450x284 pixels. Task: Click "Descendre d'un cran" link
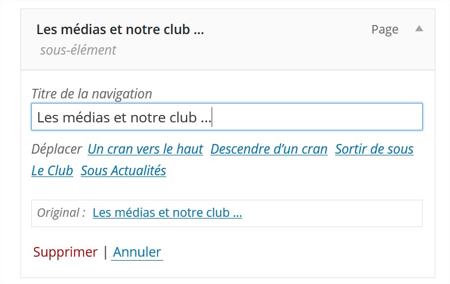(x=269, y=149)
